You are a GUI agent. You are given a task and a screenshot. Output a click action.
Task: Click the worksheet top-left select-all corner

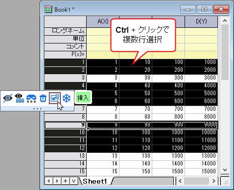pos(65,21)
